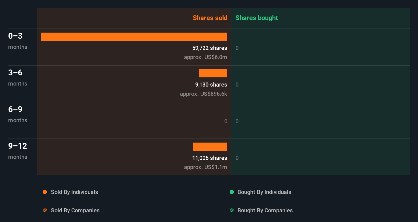Click the Shares sold column header

[x=210, y=18]
